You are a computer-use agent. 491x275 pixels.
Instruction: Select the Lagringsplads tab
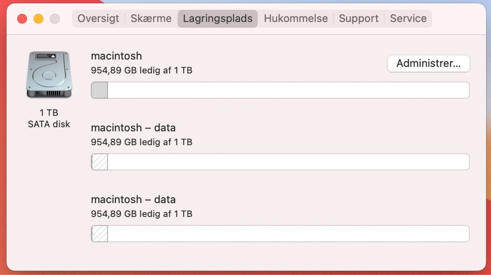(x=218, y=19)
